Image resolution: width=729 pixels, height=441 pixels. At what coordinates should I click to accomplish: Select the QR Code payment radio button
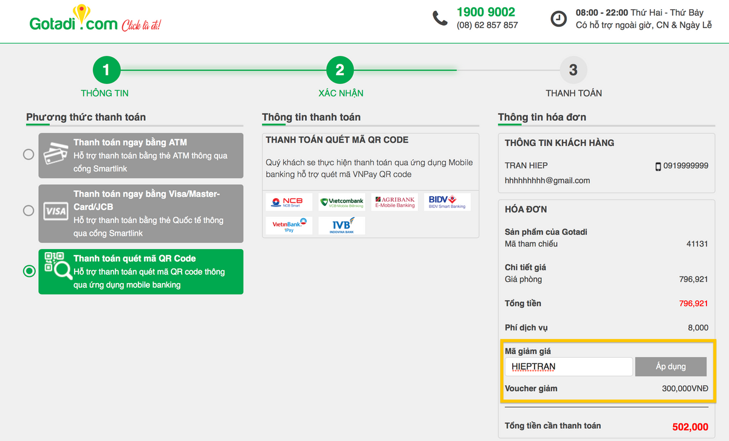point(29,271)
